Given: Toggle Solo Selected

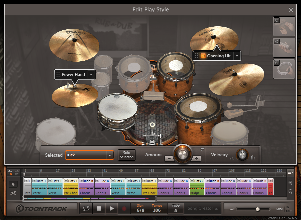Looking at the screenshot, I should pos(126,155).
